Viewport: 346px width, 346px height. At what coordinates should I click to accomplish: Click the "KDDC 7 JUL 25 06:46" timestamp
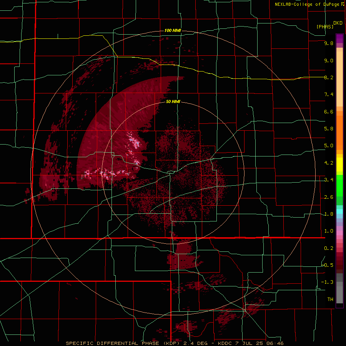coord(251,343)
